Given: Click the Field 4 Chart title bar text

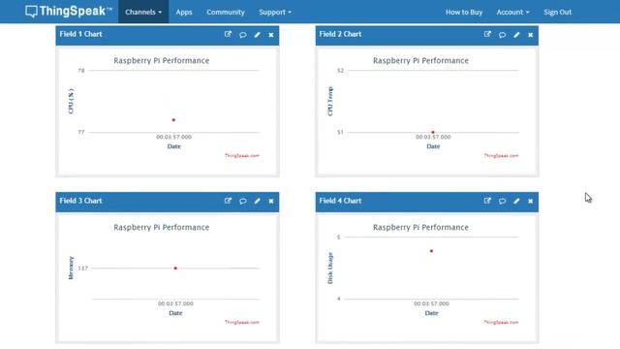Looking at the screenshot, I should [340, 201].
